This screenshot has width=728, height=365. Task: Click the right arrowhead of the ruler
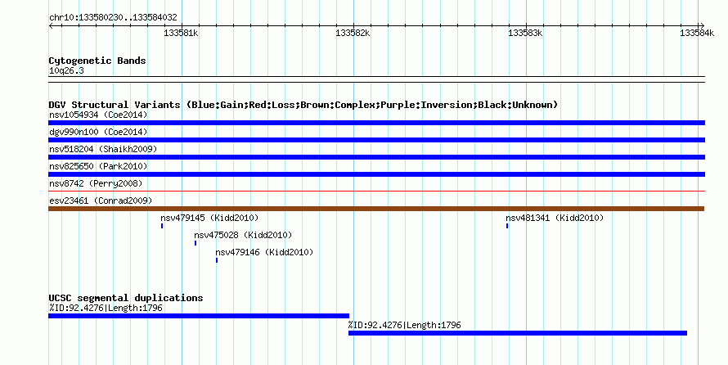(x=702, y=26)
